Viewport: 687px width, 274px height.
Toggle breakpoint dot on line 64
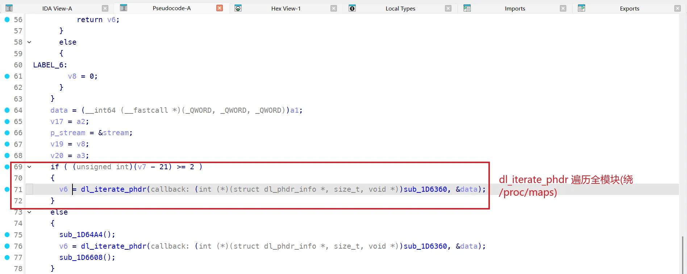click(x=7, y=110)
